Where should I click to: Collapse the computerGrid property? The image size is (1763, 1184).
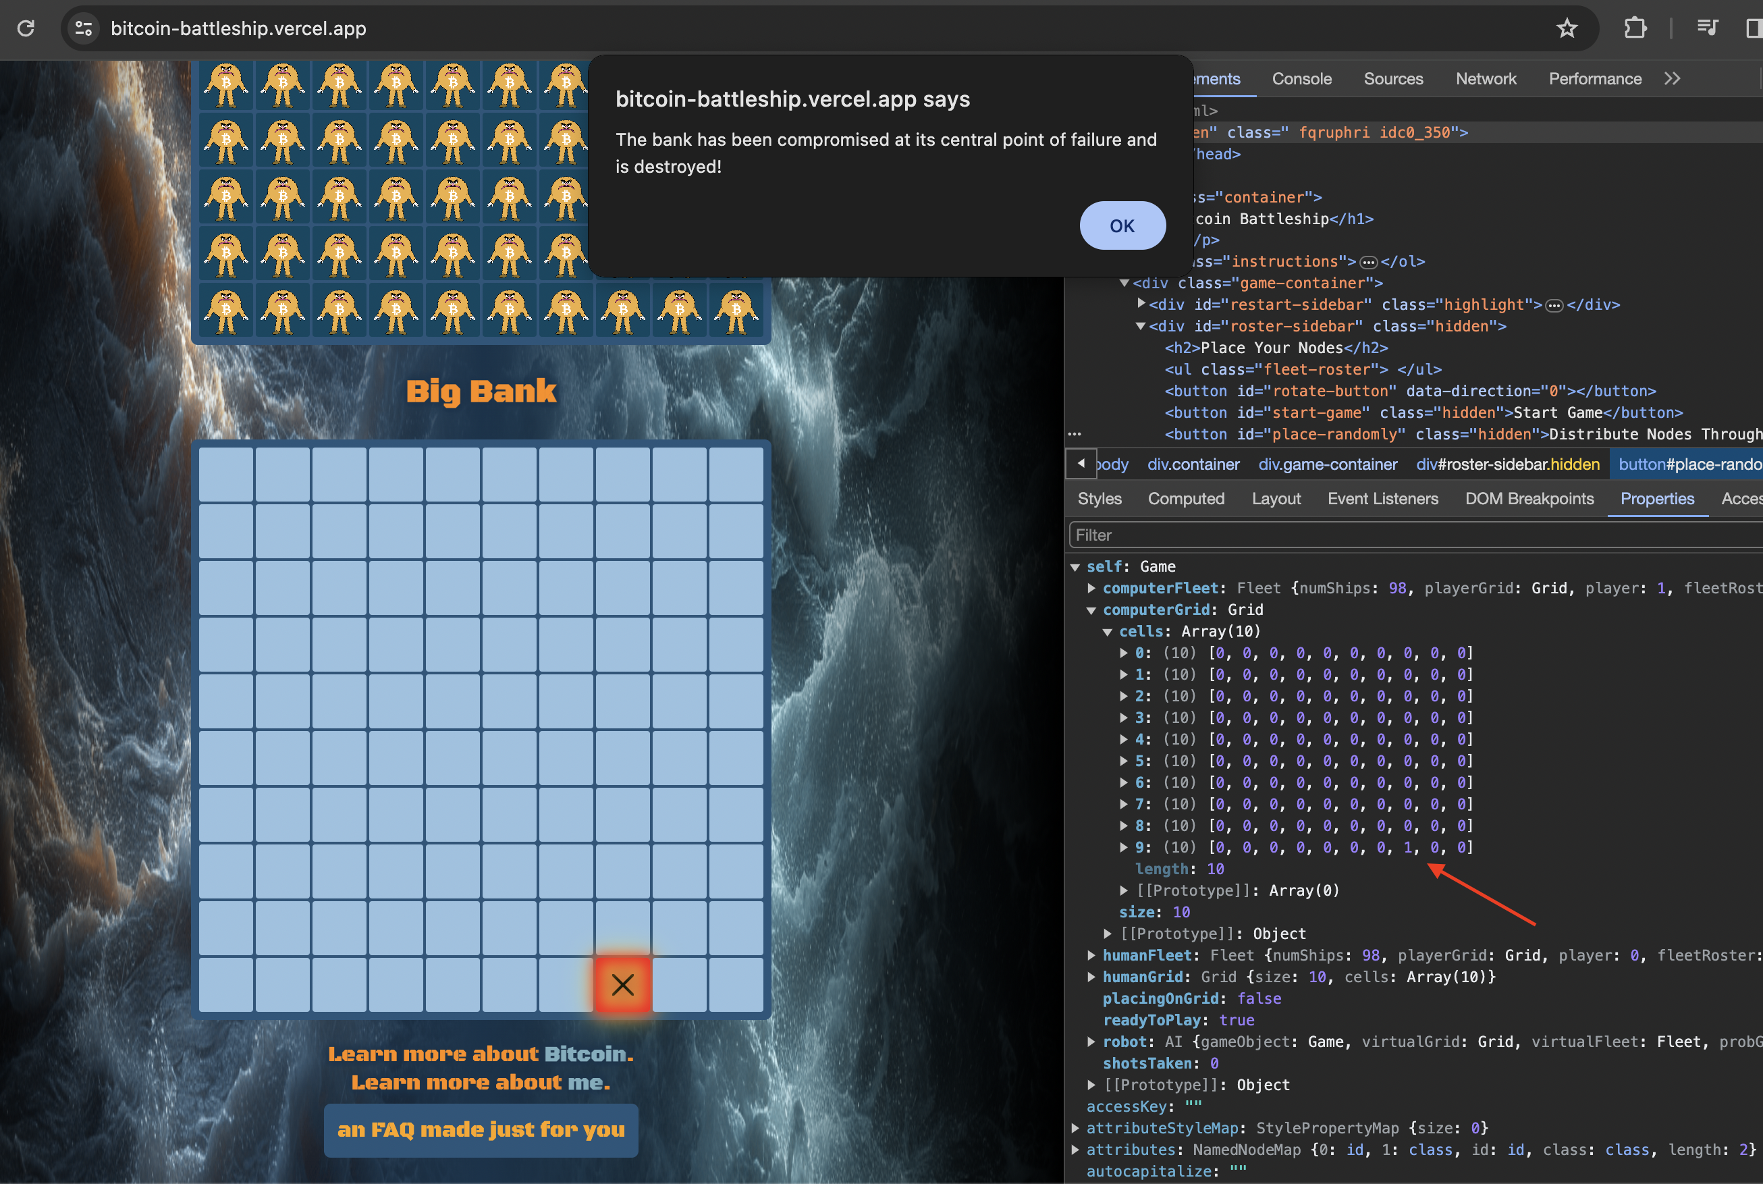(x=1091, y=610)
